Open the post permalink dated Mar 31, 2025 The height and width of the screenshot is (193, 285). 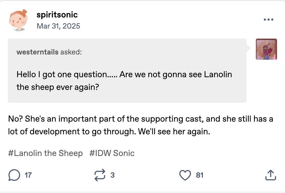(x=58, y=26)
